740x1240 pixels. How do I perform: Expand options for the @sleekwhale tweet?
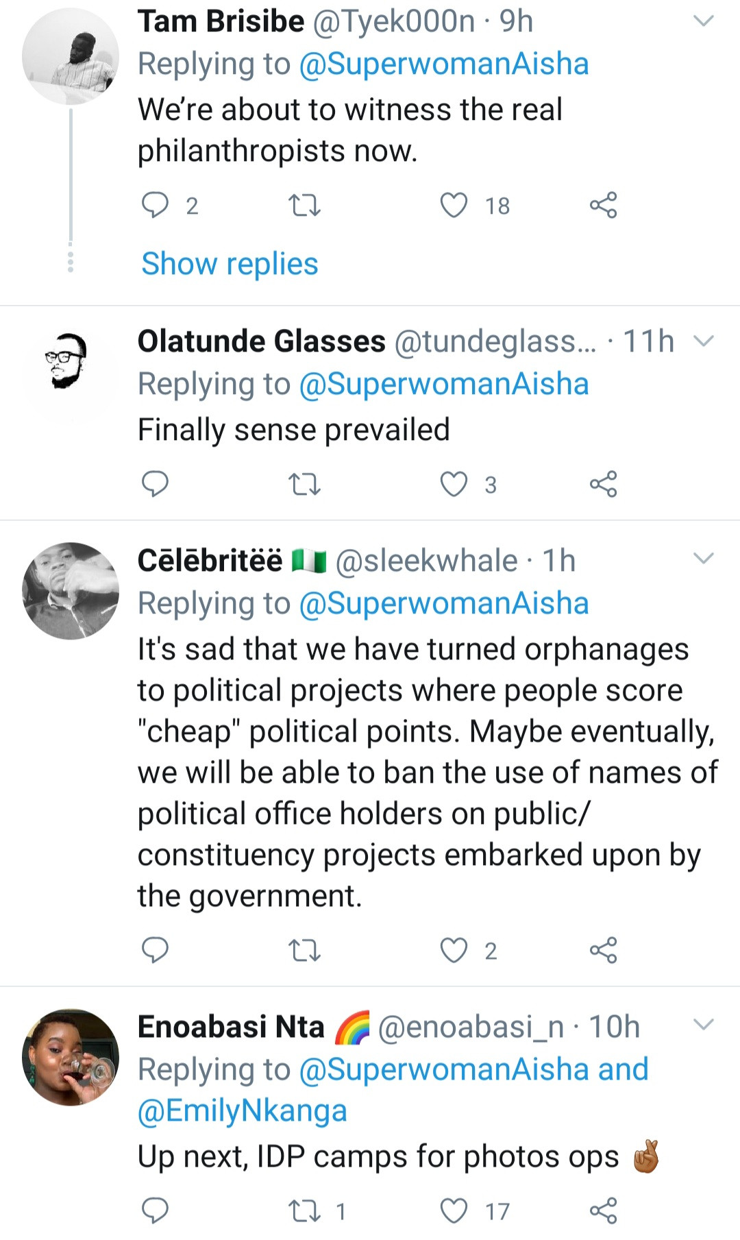[x=704, y=559]
